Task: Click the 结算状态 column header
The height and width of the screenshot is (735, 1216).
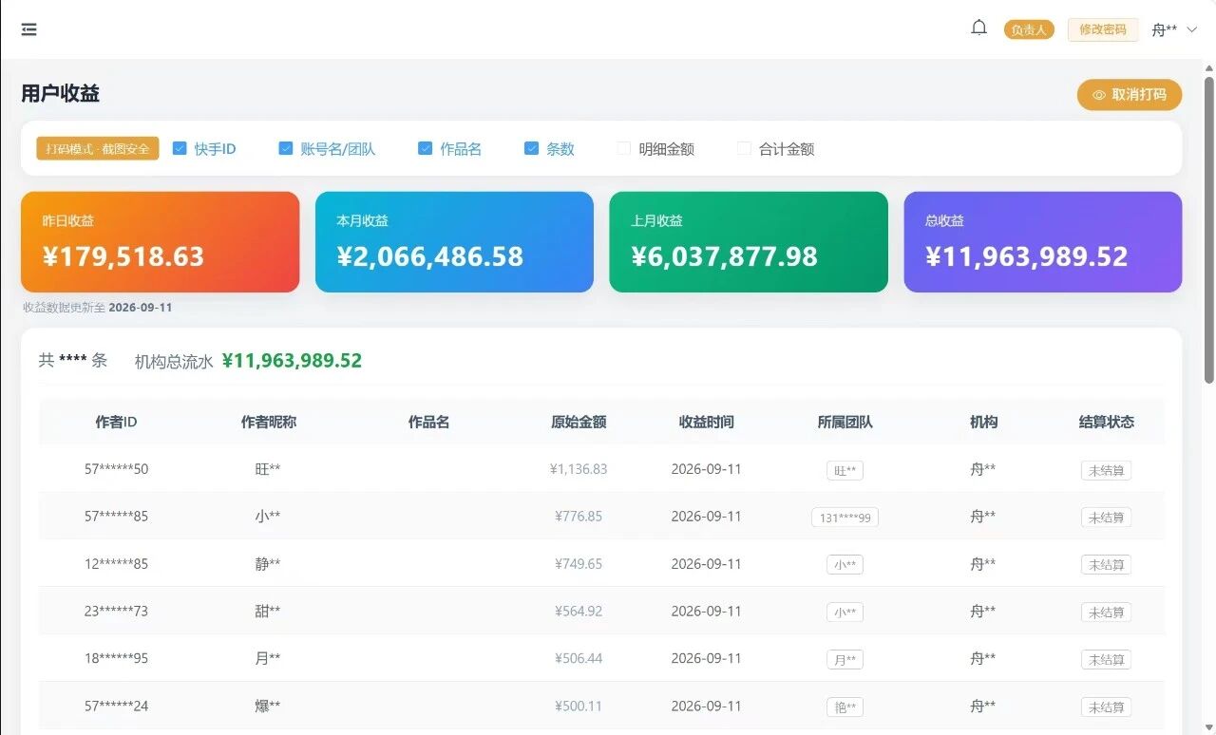Action: coord(1107,422)
